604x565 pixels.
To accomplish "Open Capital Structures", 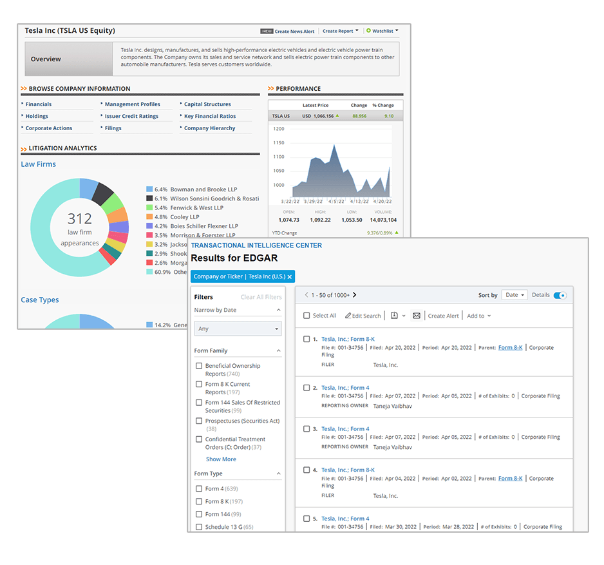I will pyautogui.click(x=207, y=104).
